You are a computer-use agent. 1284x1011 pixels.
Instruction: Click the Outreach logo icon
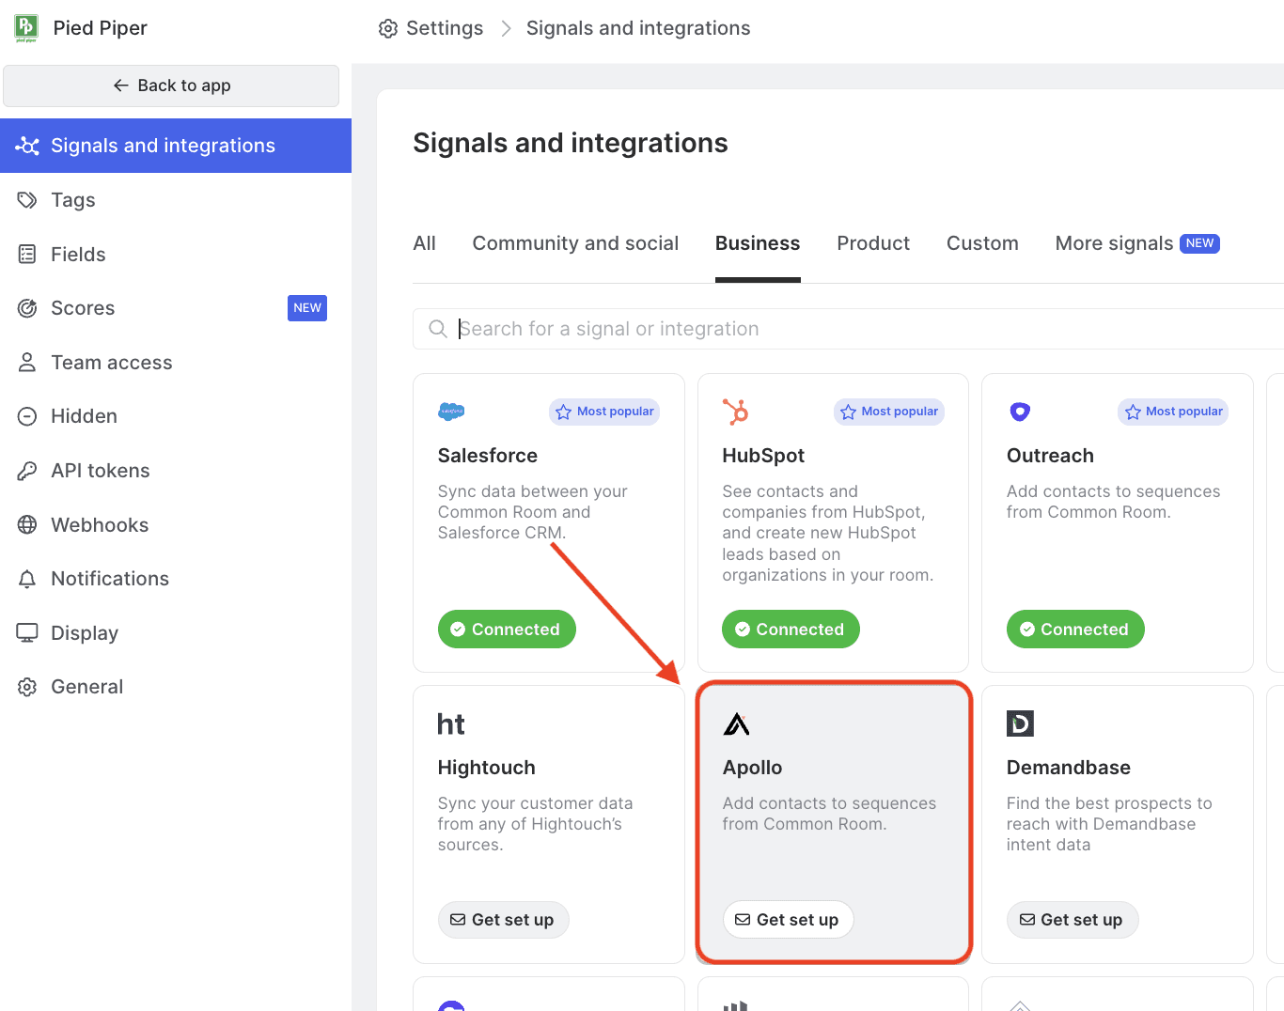(1020, 412)
